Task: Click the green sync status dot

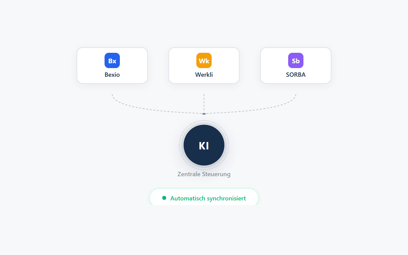Action: click(x=164, y=198)
